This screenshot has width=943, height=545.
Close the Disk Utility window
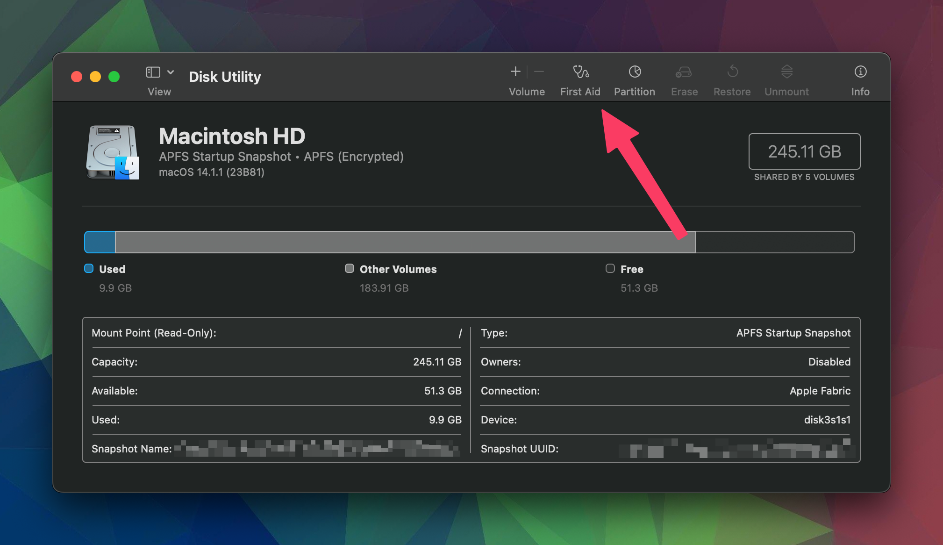[x=77, y=77]
